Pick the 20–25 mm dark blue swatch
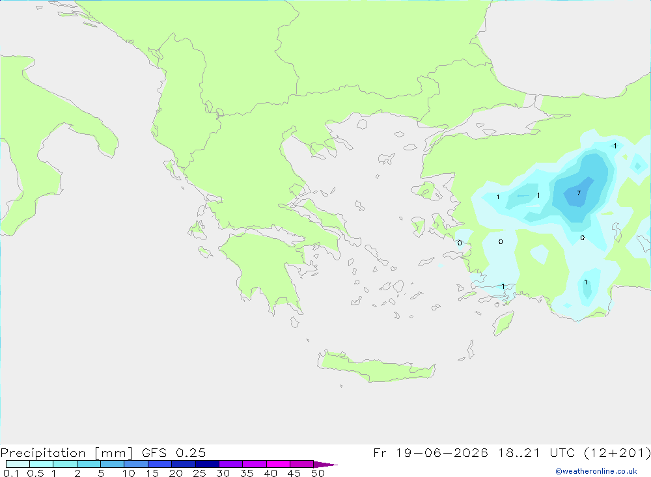The width and height of the screenshot is (651, 477). tap(183, 464)
